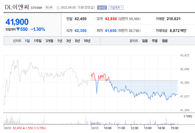The height and width of the screenshot is (133, 195).
Task: Click the 42,366 y-axis label
Action: [185, 83]
